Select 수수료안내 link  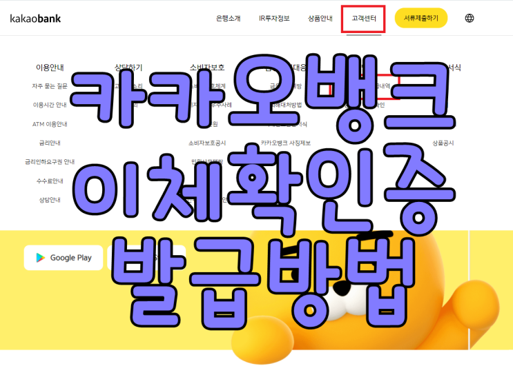(x=50, y=181)
